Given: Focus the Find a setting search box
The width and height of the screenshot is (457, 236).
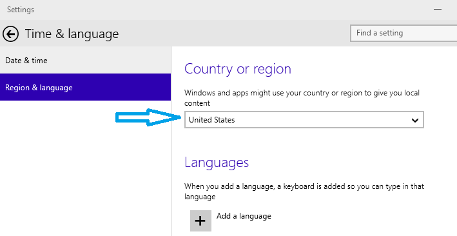Looking at the screenshot, I should 404,33.
